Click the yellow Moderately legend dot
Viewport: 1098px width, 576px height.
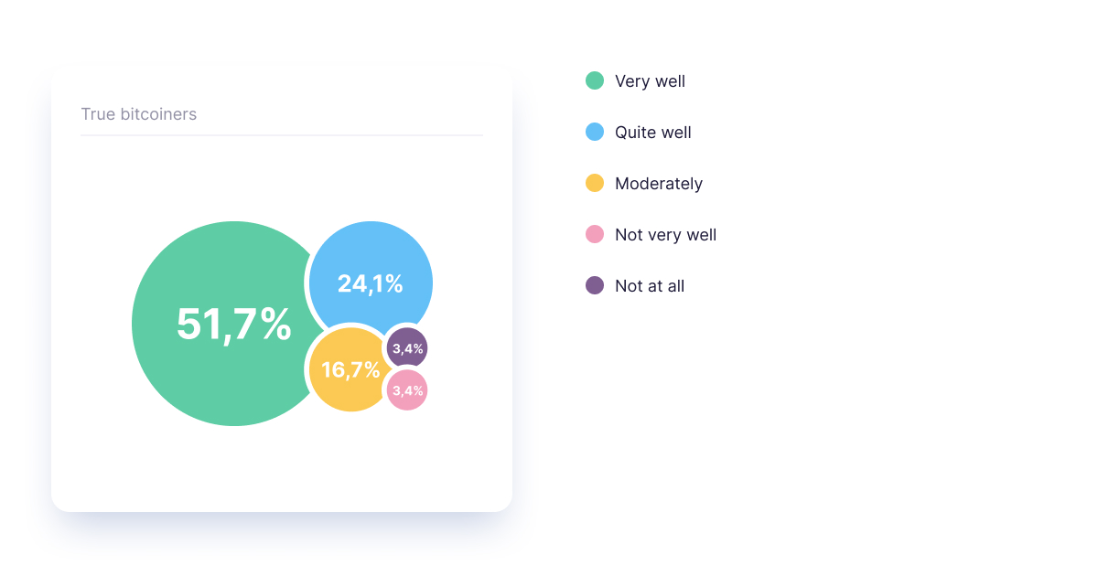click(595, 183)
